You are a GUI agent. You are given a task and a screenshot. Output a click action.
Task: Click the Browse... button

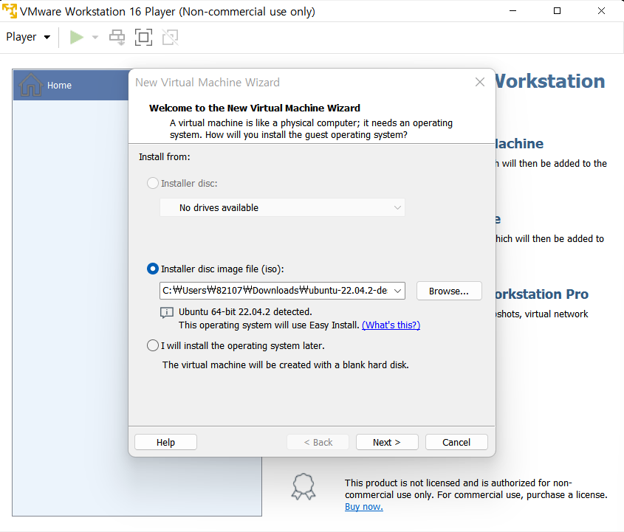(x=449, y=291)
